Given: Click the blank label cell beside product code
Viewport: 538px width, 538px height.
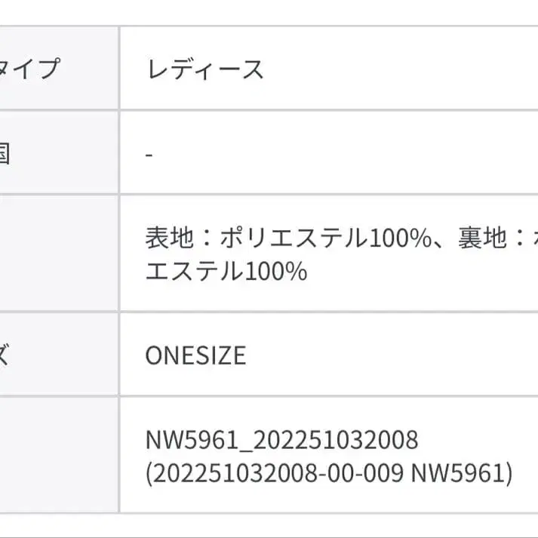Looking at the screenshot, I should pos(57,456).
